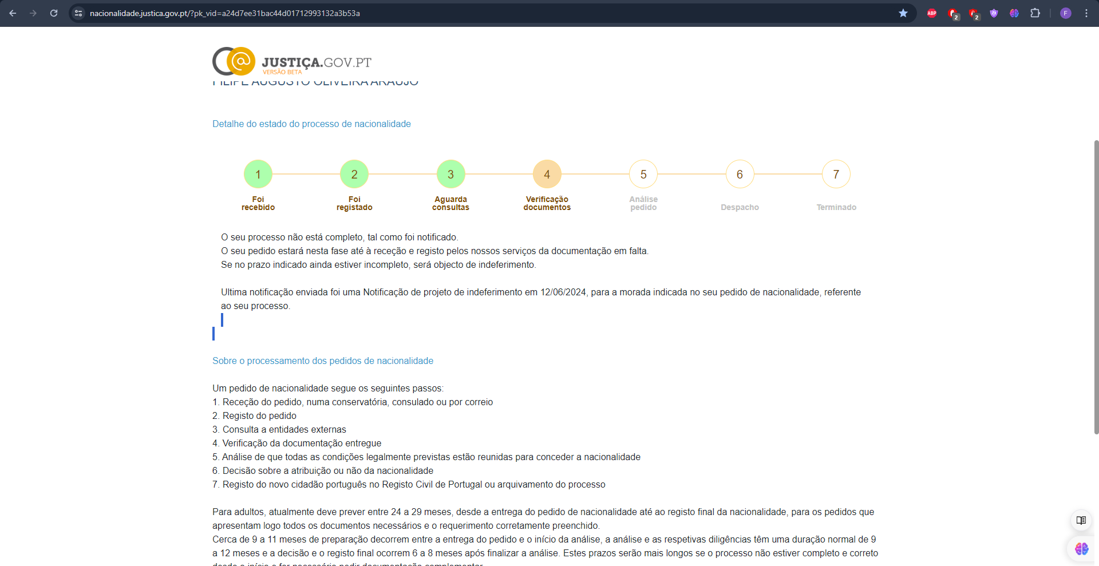This screenshot has height=566, width=1099.
Task: Open the user profile avatar menu
Action: [1065, 13]
